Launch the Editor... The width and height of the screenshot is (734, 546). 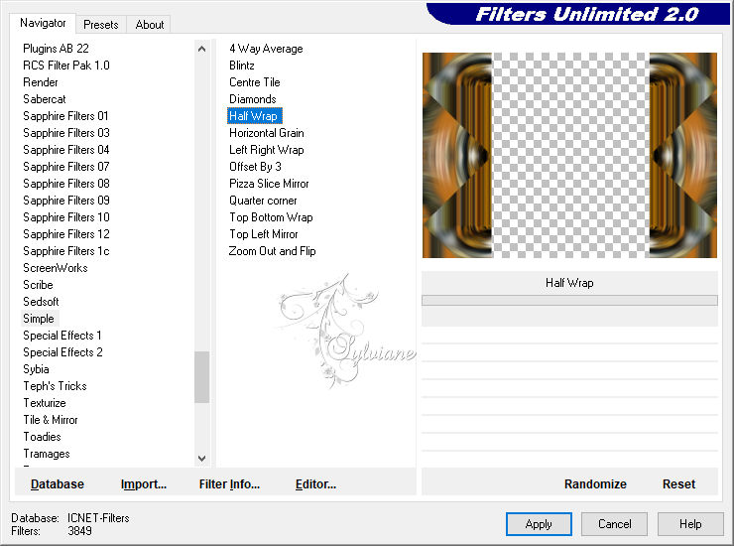315,484
